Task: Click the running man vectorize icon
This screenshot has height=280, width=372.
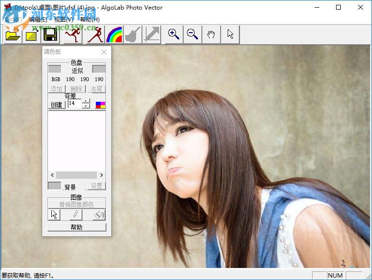Action: [73, 35]
